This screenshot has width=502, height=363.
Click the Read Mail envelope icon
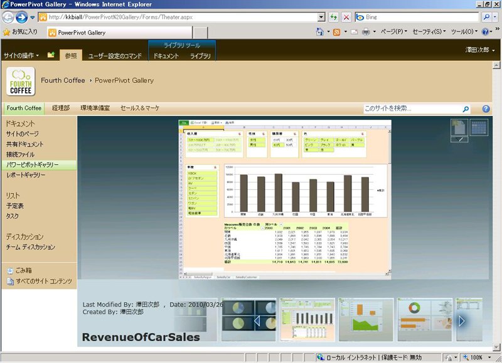(354, 32)
